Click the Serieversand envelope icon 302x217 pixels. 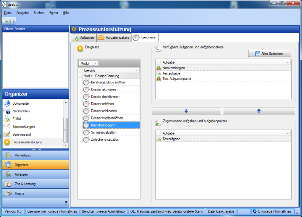point(7,134)
